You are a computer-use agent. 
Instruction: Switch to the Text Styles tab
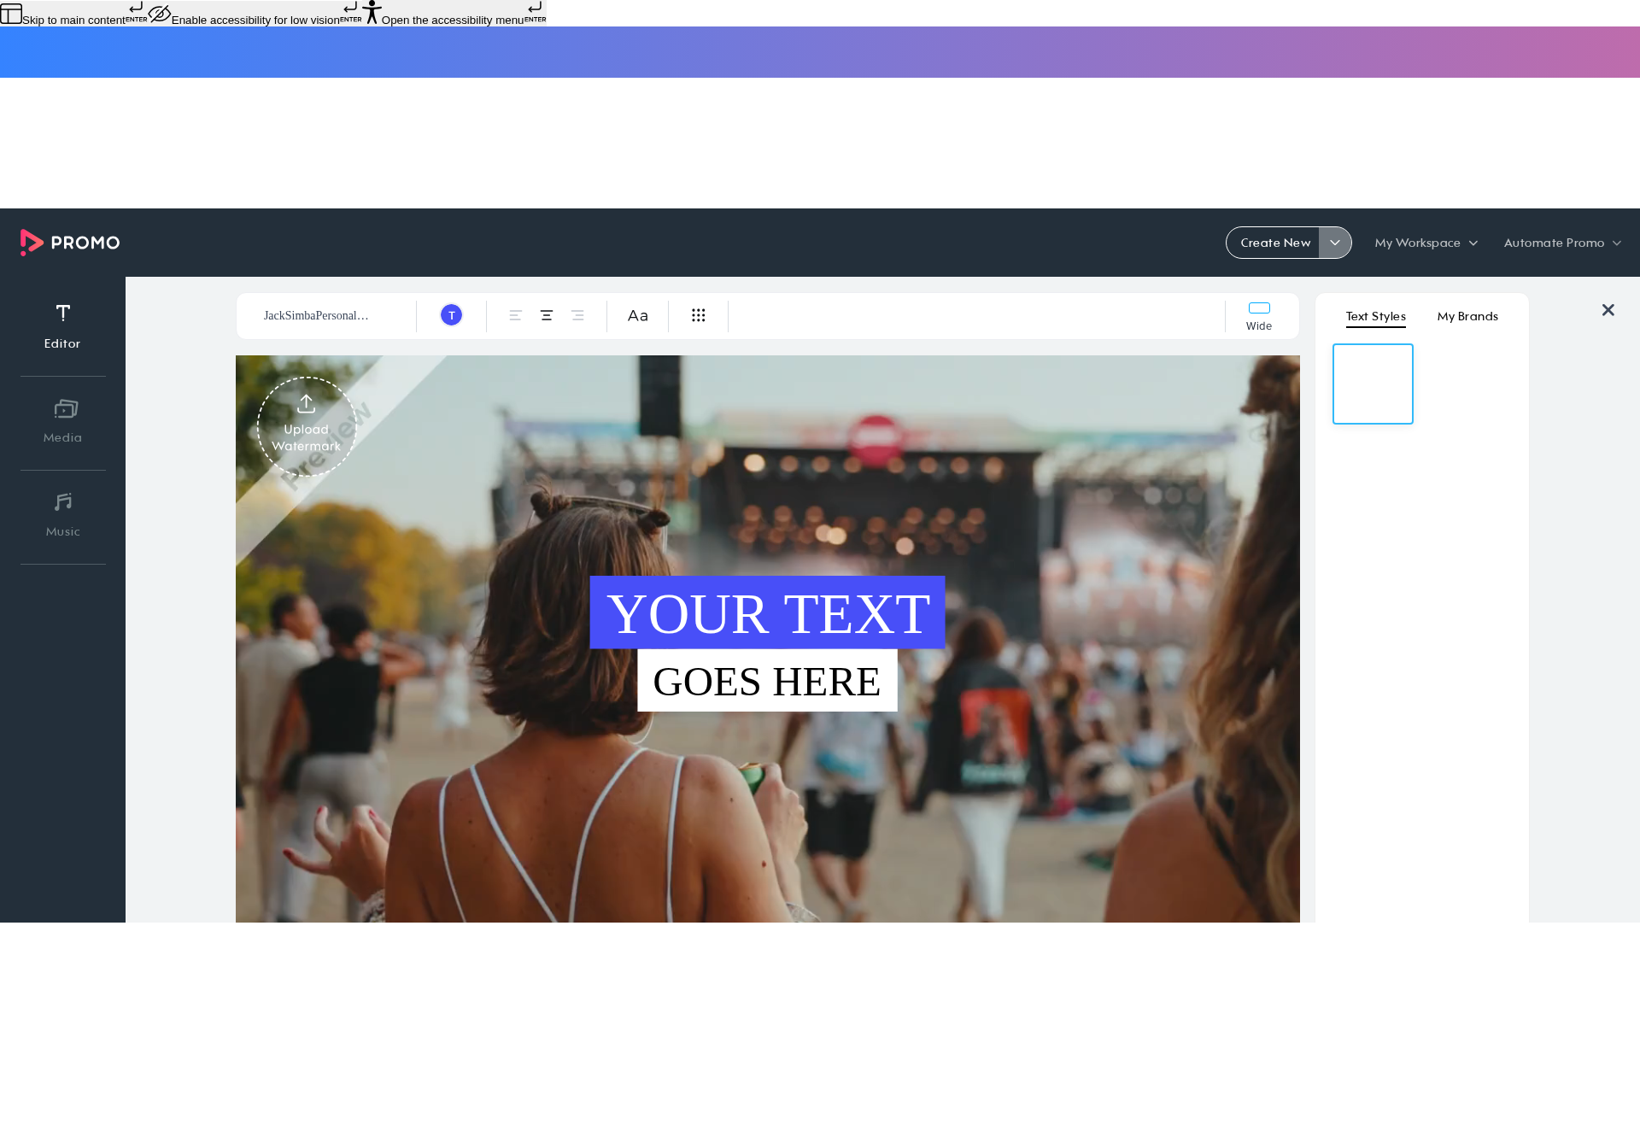[x=1375, y=316]
